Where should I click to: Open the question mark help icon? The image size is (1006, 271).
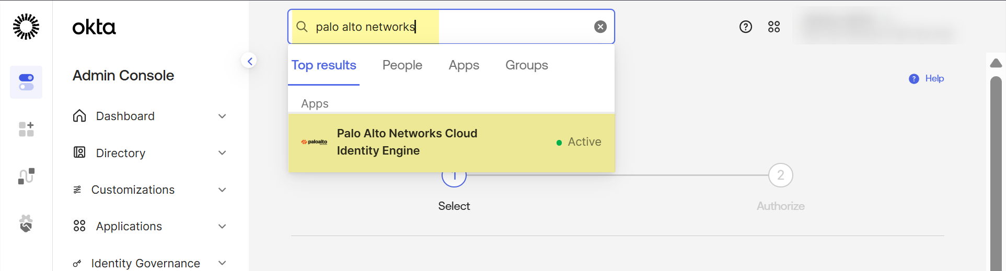(746, 27)
